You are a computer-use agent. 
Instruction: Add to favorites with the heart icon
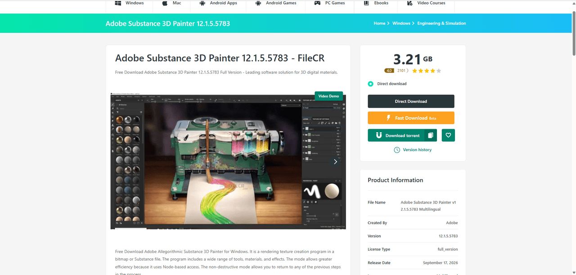(448, 135)
